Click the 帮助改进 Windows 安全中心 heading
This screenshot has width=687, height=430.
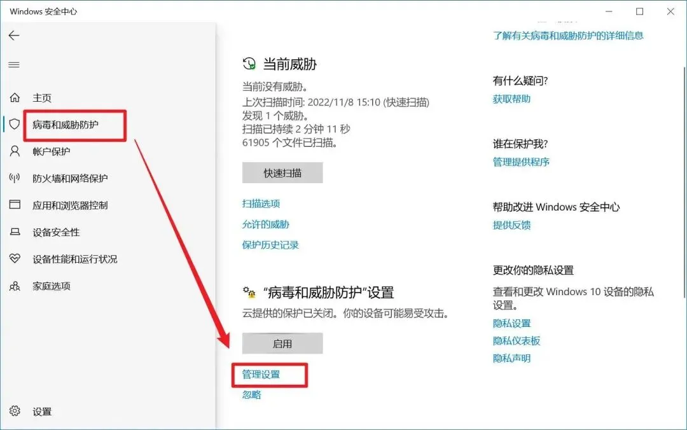point(557,207)
